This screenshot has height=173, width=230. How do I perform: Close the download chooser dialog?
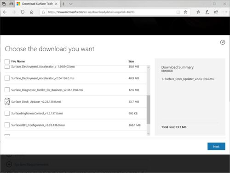(x=223, y=42)
